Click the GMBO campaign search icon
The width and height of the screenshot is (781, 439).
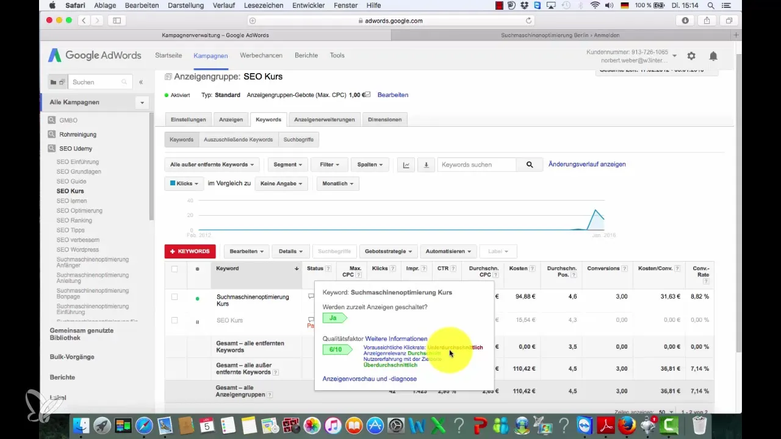(52, 120)
